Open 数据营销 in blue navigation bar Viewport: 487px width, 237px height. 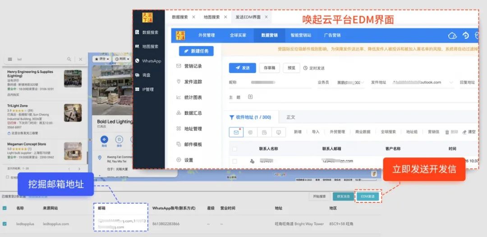pos(269,36)
